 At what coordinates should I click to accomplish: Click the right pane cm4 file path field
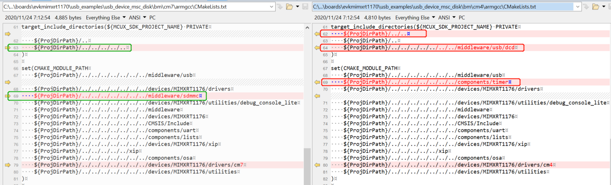point(441,7)
